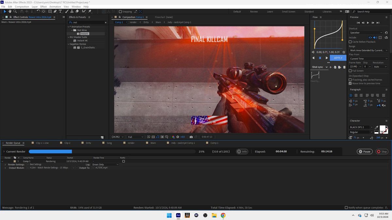Image resolution: width=392 pixels, height=220 pixels.
Task: Select the Clone Stamp tool
Action: point(72,11)
